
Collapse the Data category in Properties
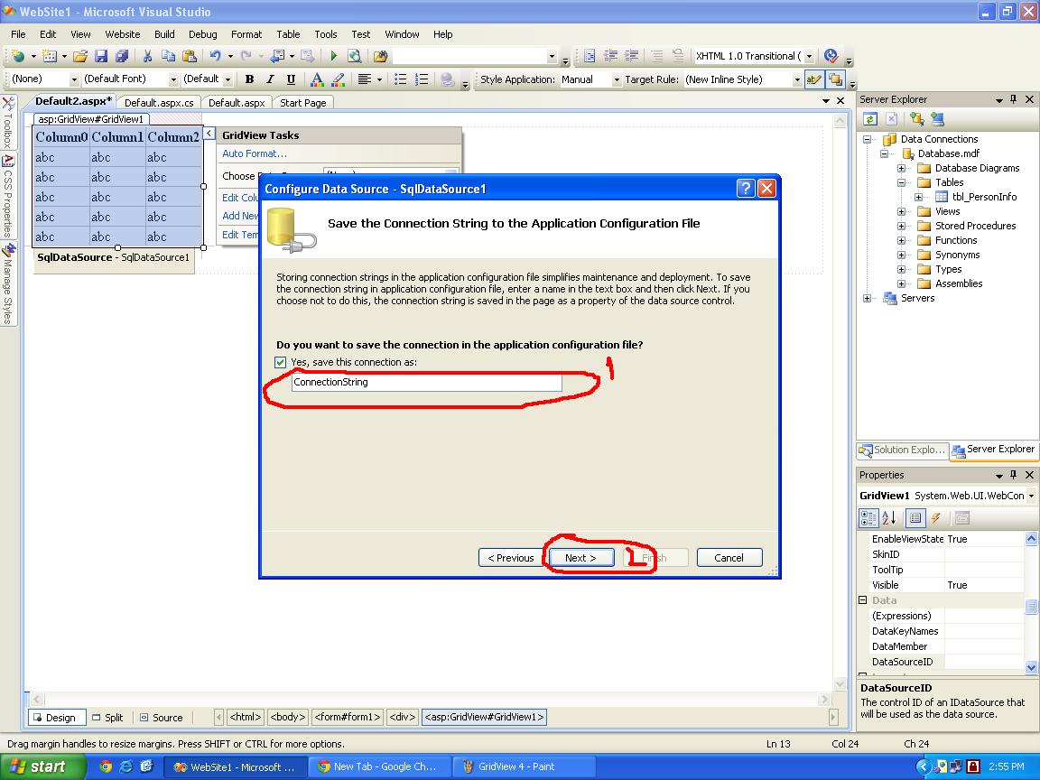(863, 599)
